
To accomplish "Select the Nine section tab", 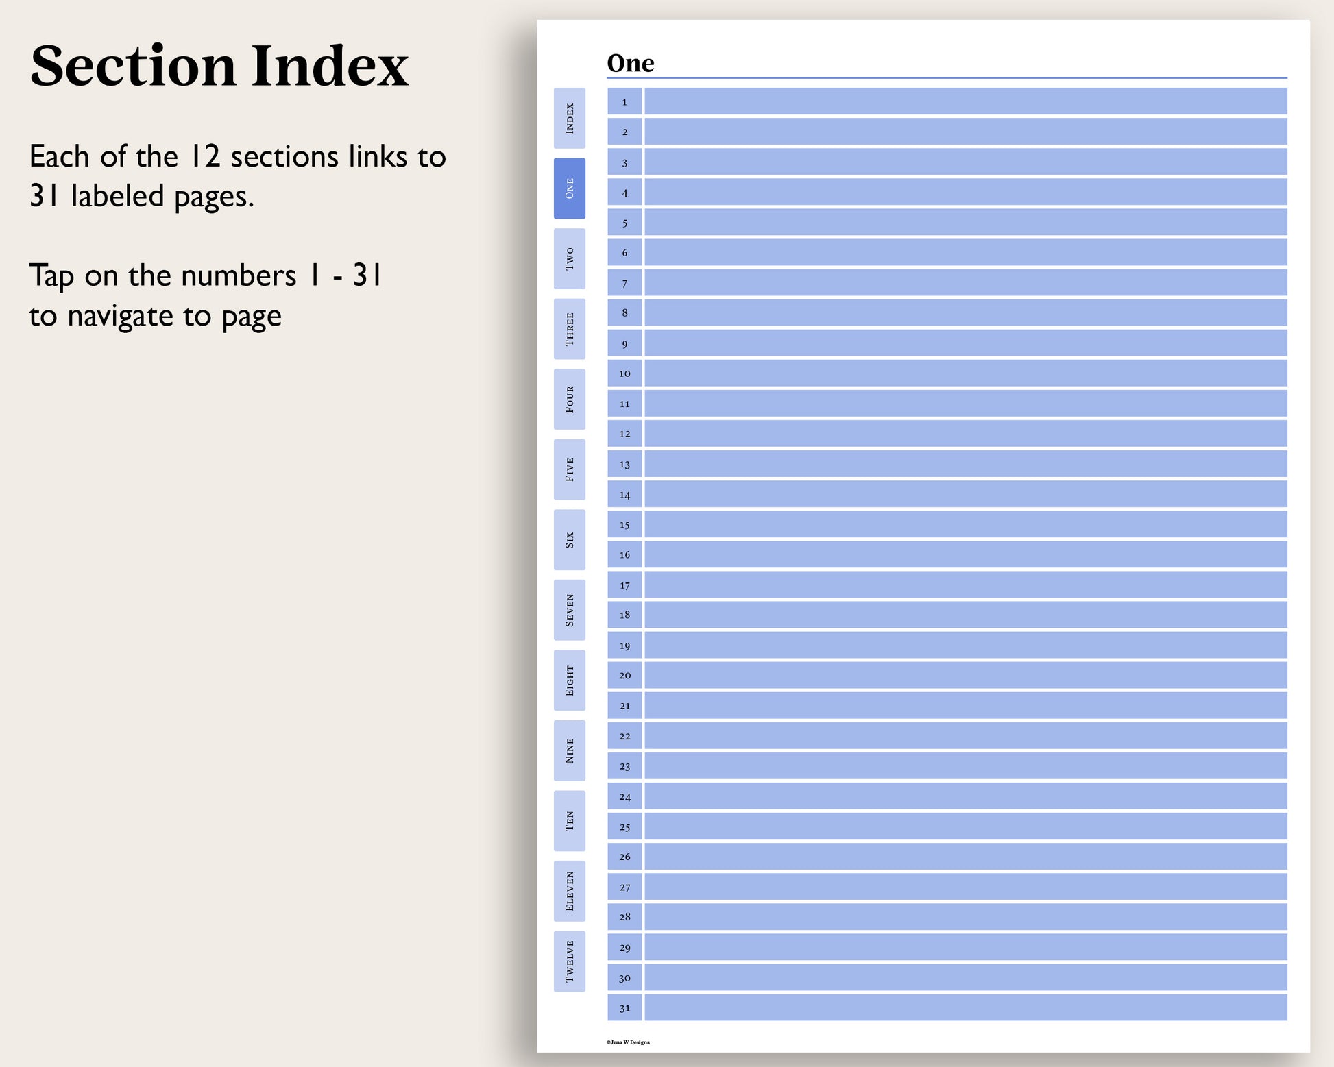I will 569,750.
